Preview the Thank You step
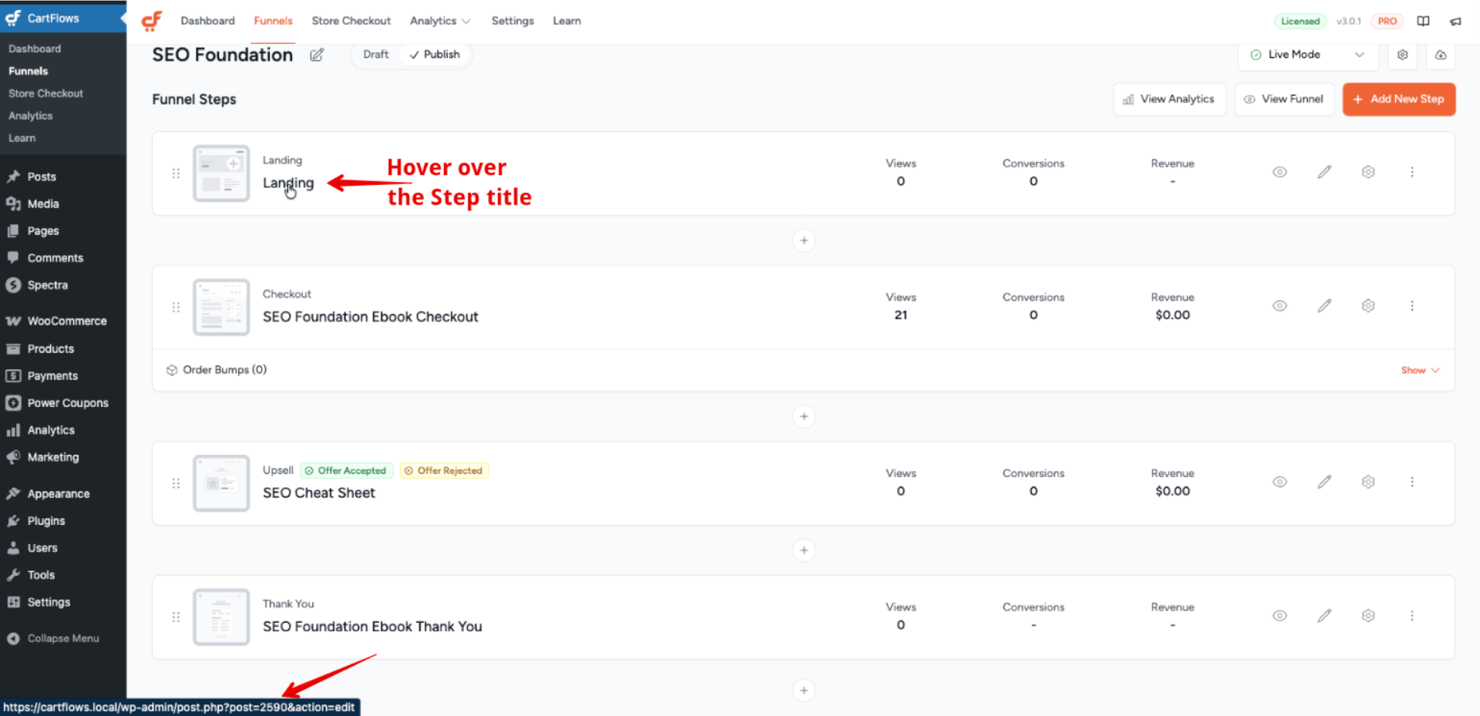This screenshot has width=1480, height=716. pos(1280,616)
